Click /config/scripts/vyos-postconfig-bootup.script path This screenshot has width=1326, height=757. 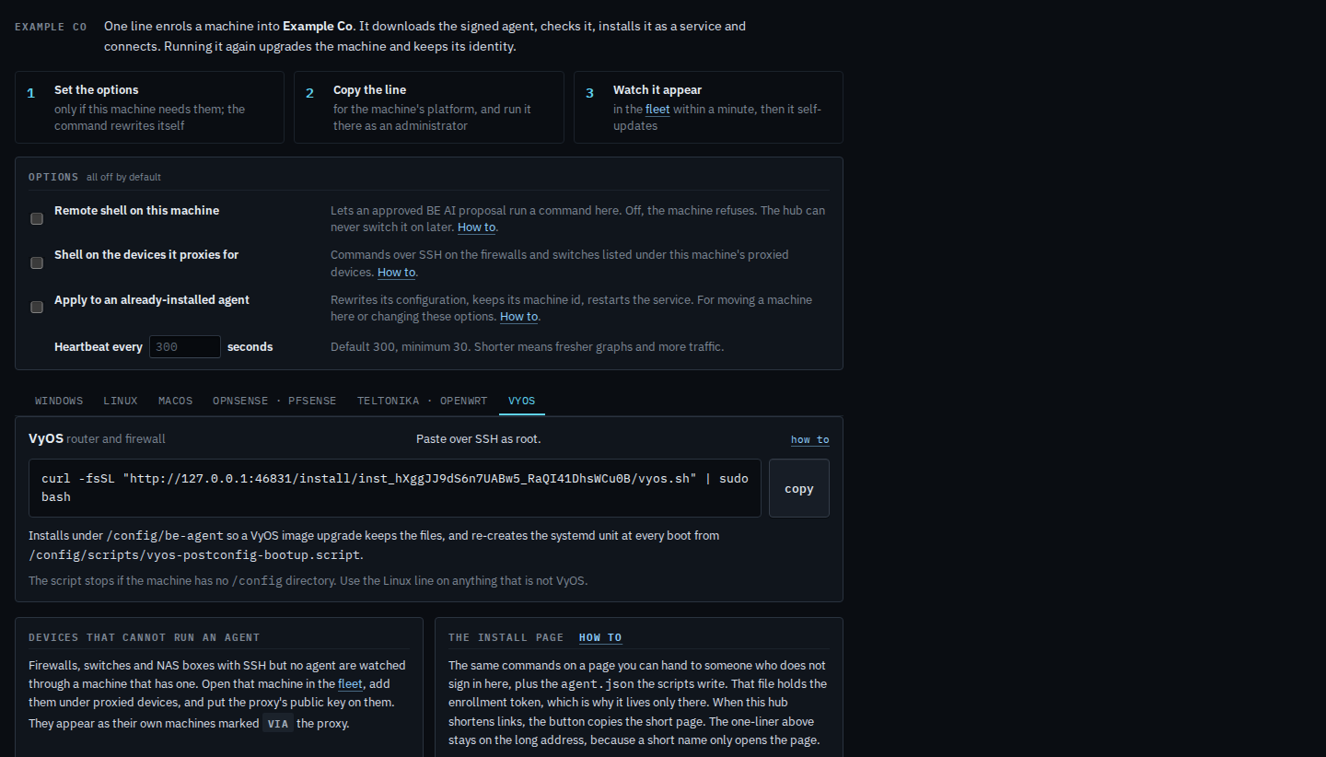(194, 555)
